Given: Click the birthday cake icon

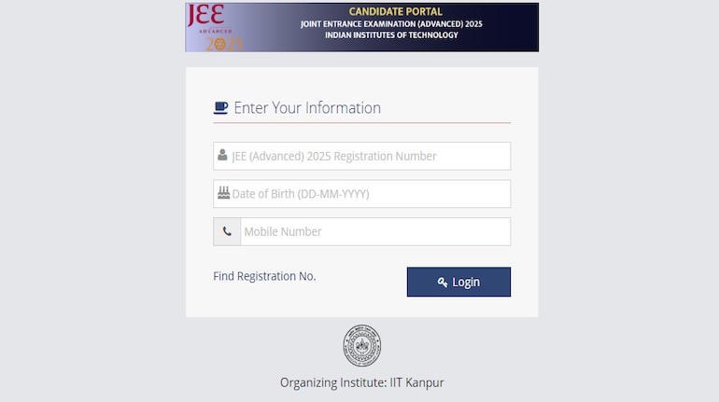Looking at the screenshot, I should 223,194.
